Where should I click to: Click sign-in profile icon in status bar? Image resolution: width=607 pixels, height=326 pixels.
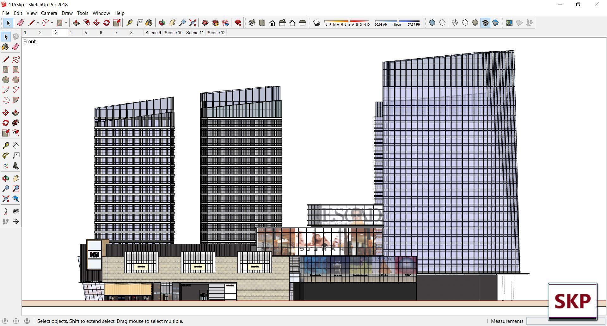coord(27,321)
